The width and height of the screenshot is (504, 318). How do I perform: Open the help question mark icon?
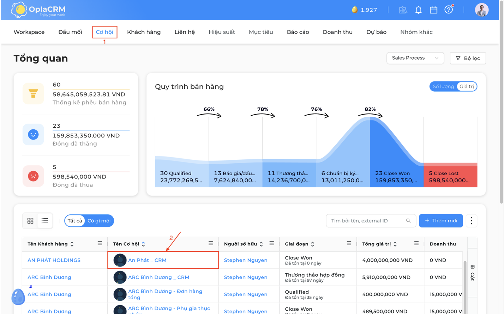click(449, 10)
